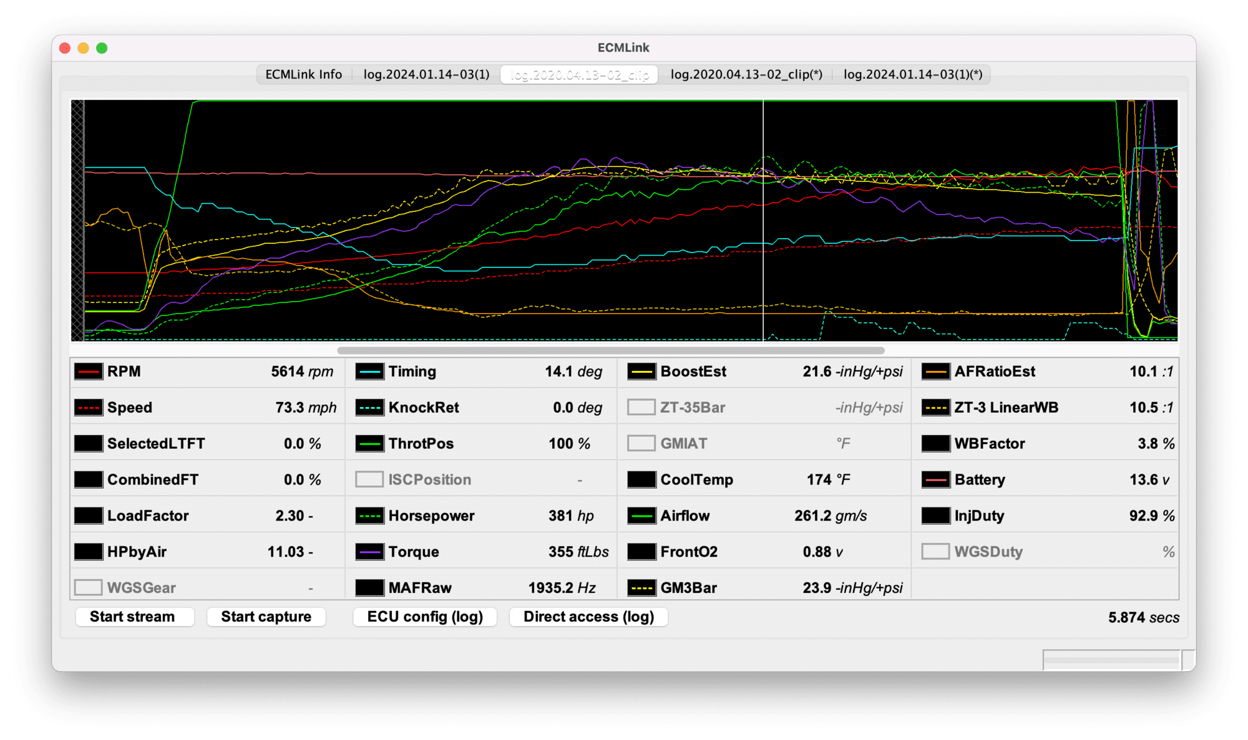Click the Torque purple line swatch
The image size is (1248, 740).
tap(369, 552)
